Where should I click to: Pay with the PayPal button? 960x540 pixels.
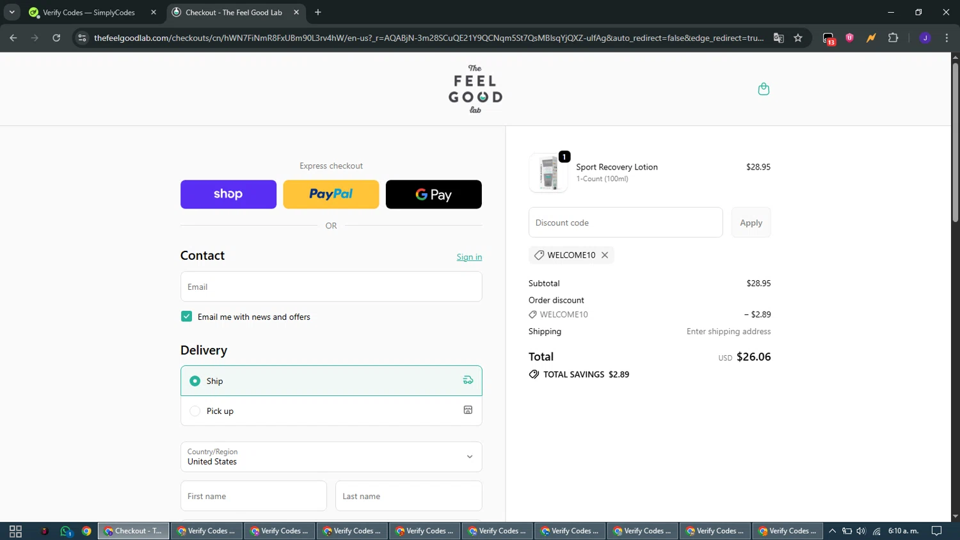tap(331, 194)
